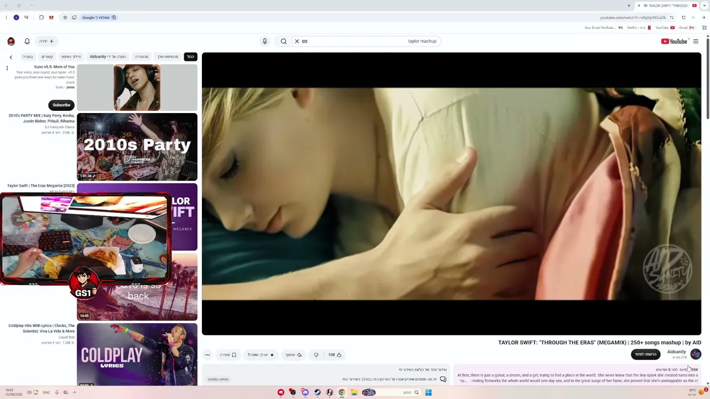
Task: Open '2010's PARTY MIX' video title
Action: [42, 118]
